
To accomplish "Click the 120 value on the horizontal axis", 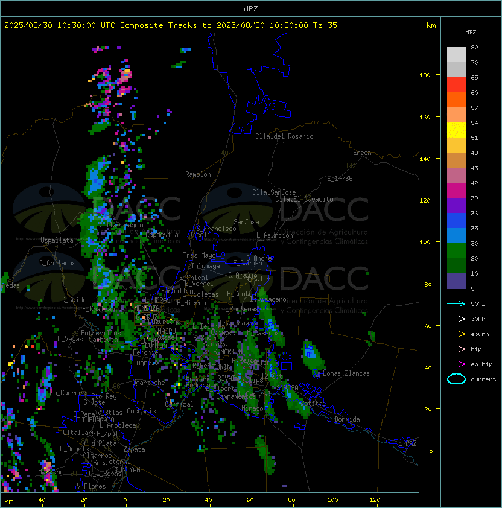I will (x=374, y=500).
